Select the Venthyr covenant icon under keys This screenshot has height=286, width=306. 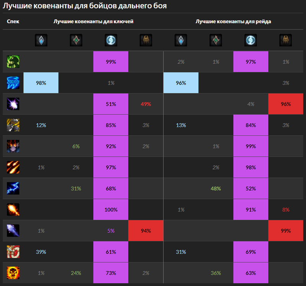tap(146, 40)
